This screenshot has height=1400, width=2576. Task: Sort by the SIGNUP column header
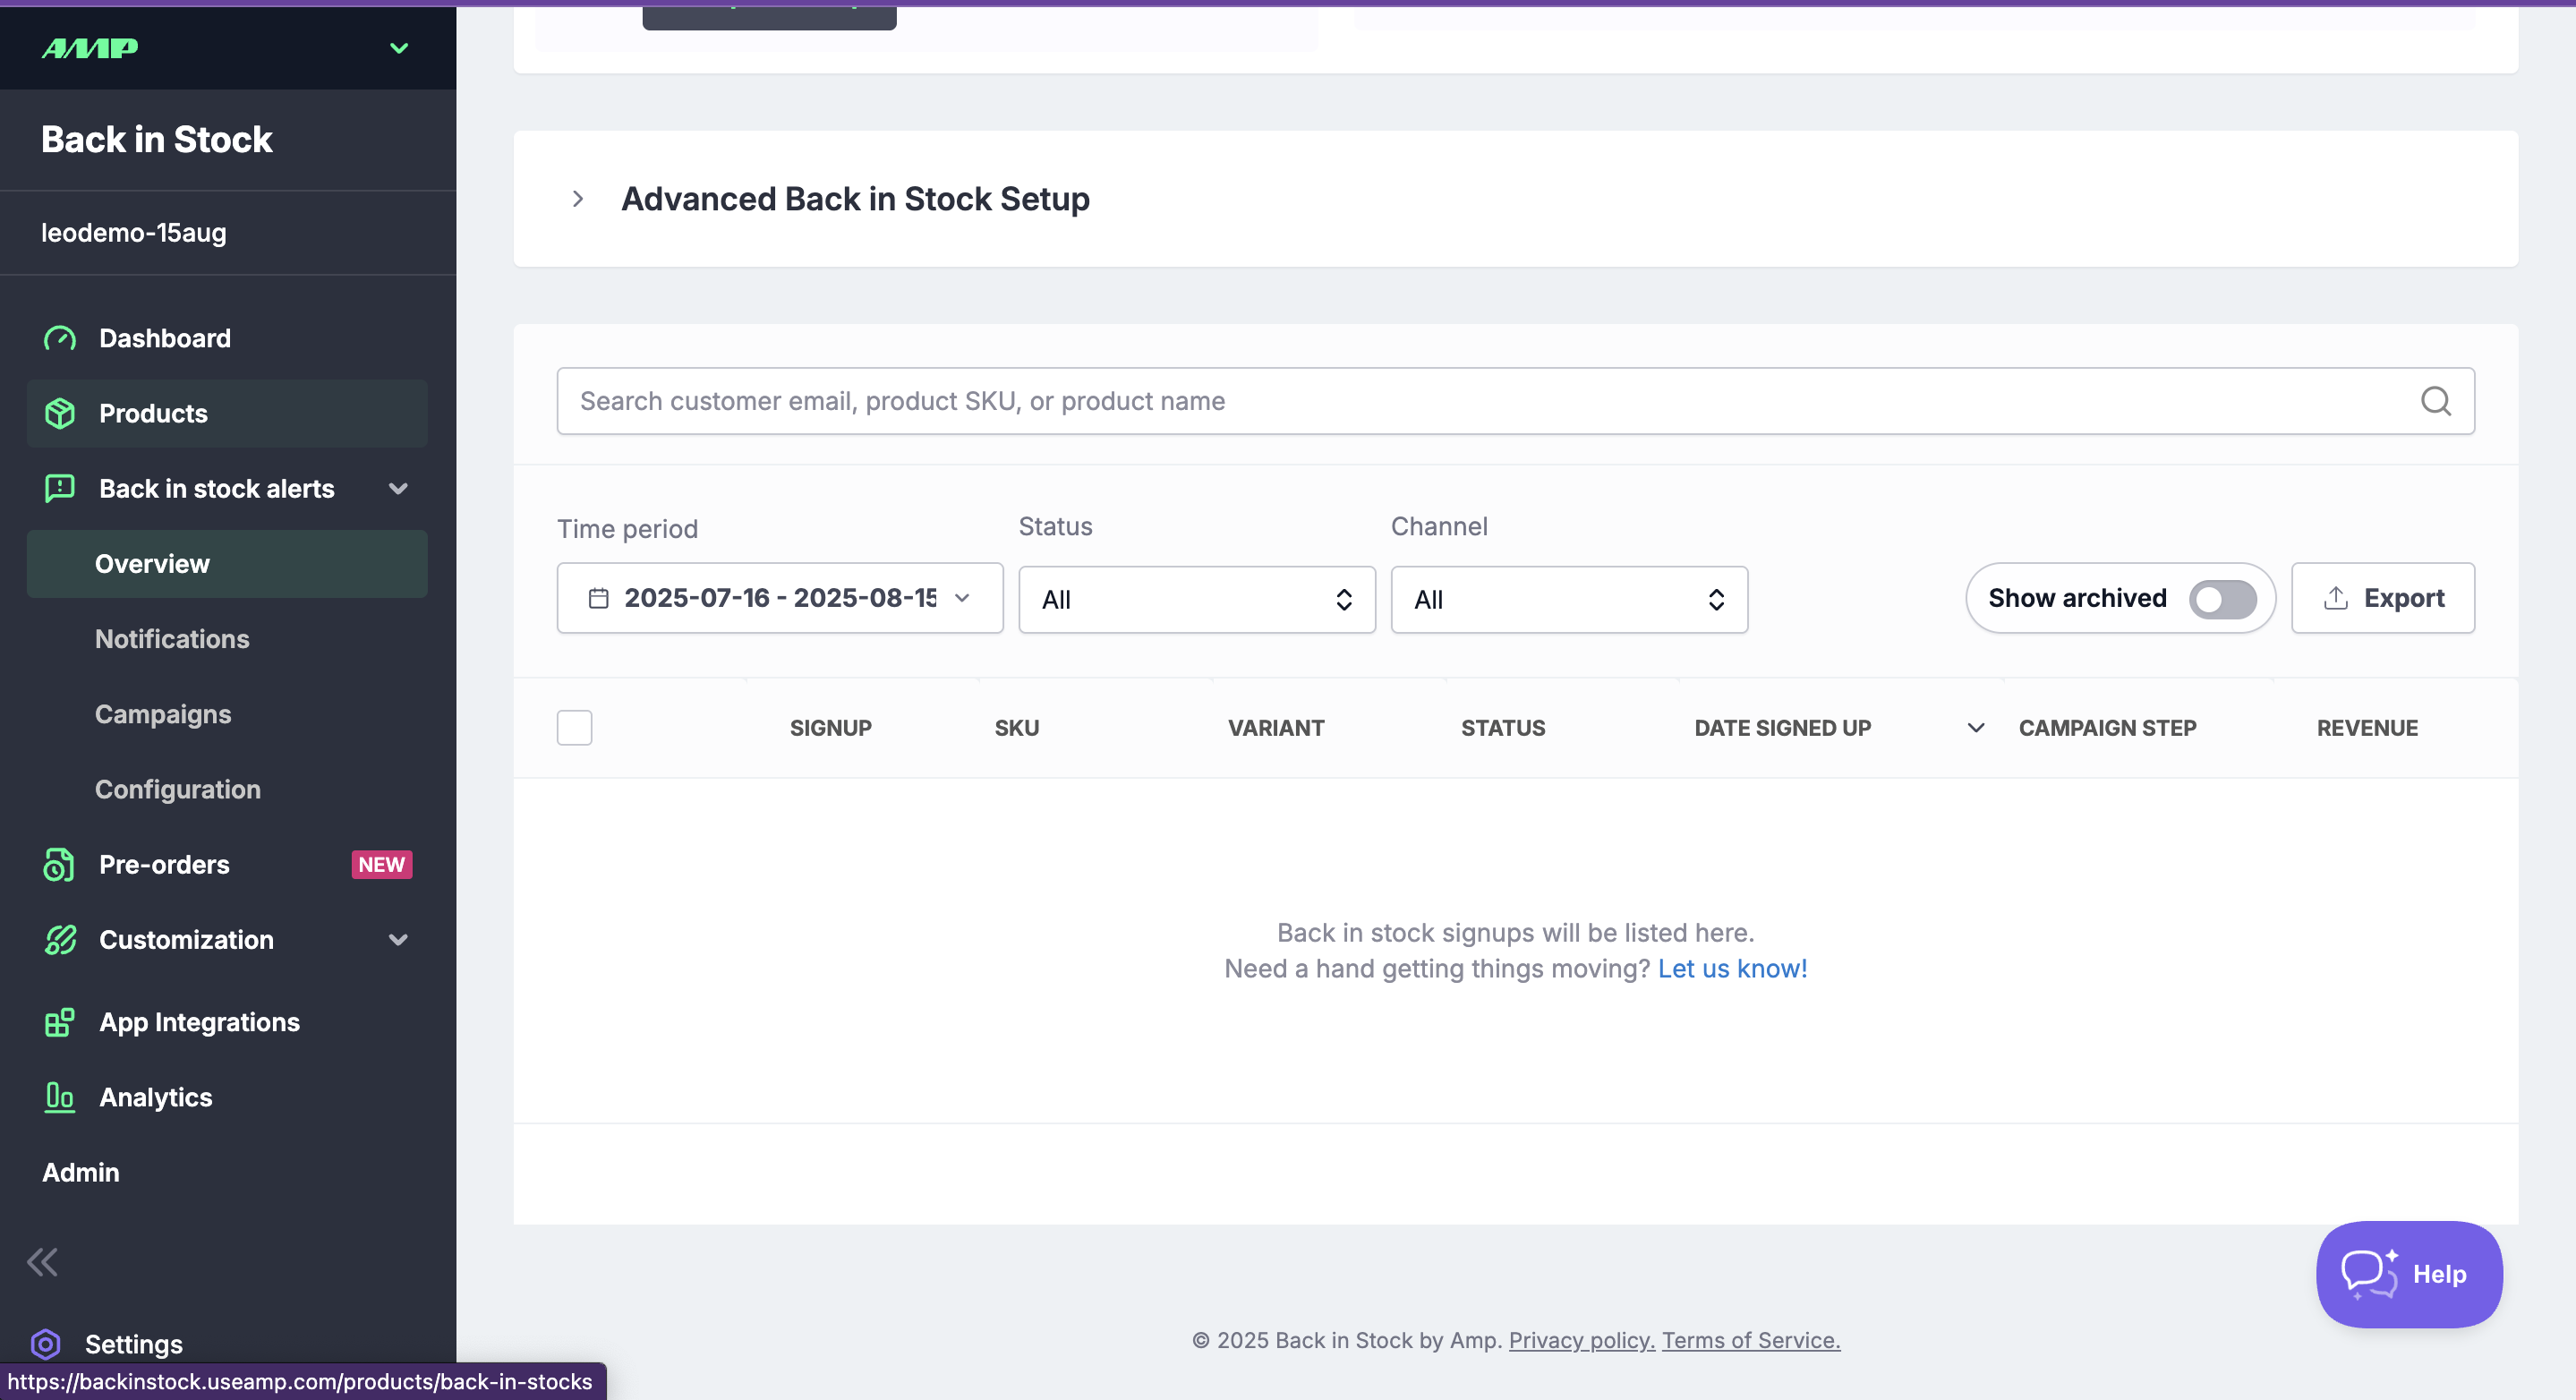coord(830,728)
